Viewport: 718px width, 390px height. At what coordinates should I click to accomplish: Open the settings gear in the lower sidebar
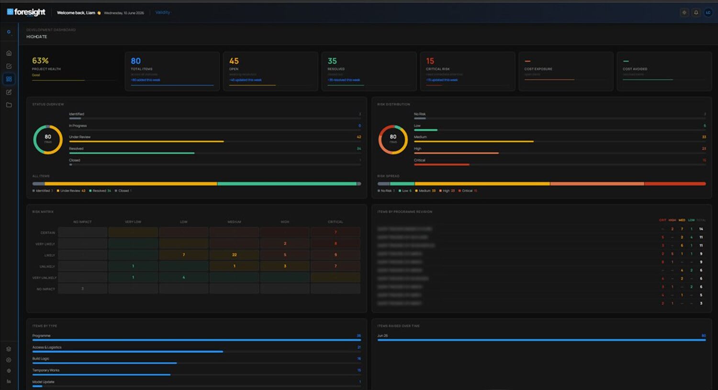pos(9,371)
